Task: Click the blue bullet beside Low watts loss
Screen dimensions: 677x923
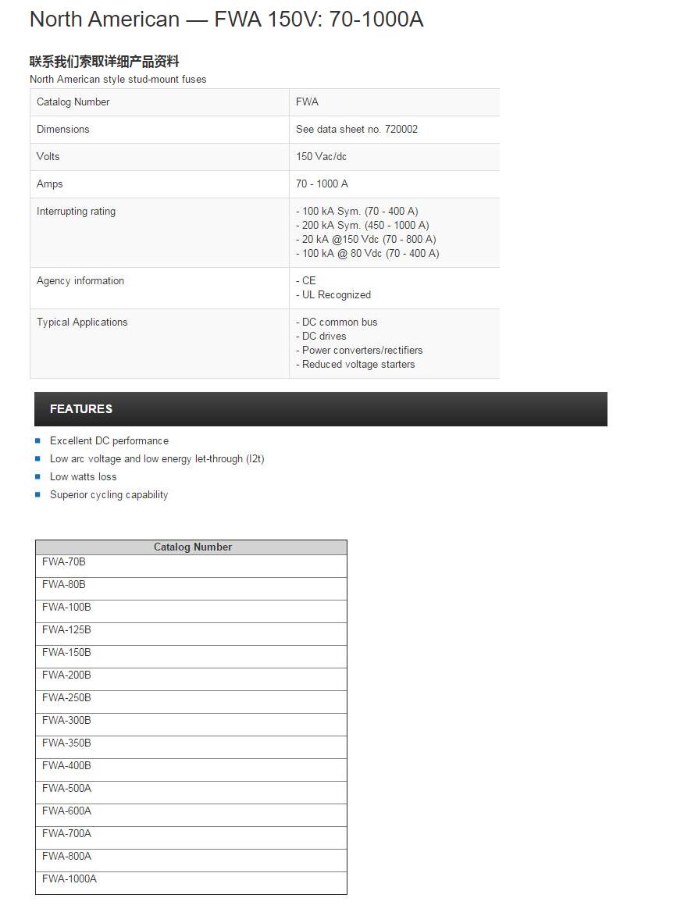Action: point(37,477)
